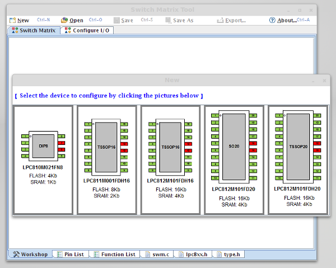Click the About... button label
The width and height of the screenshot is (336, 268).
pyautogui.click(x=287, y=20)
